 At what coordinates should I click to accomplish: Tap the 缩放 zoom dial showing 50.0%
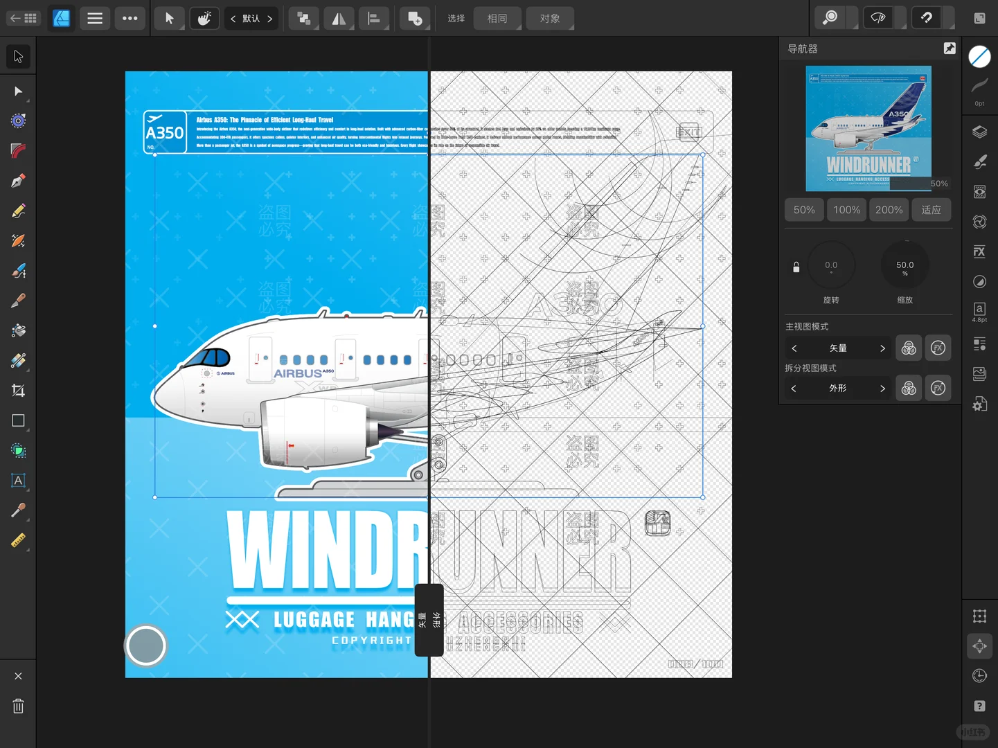point(905,265)
